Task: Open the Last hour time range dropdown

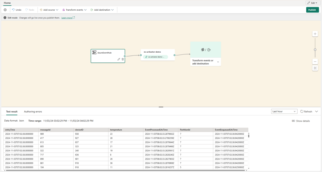Action: click(x=284, y=112)
